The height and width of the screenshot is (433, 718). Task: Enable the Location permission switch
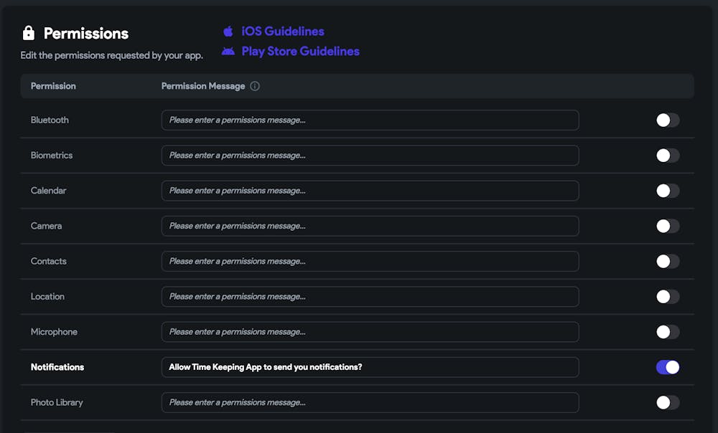[x=668, y=297]
